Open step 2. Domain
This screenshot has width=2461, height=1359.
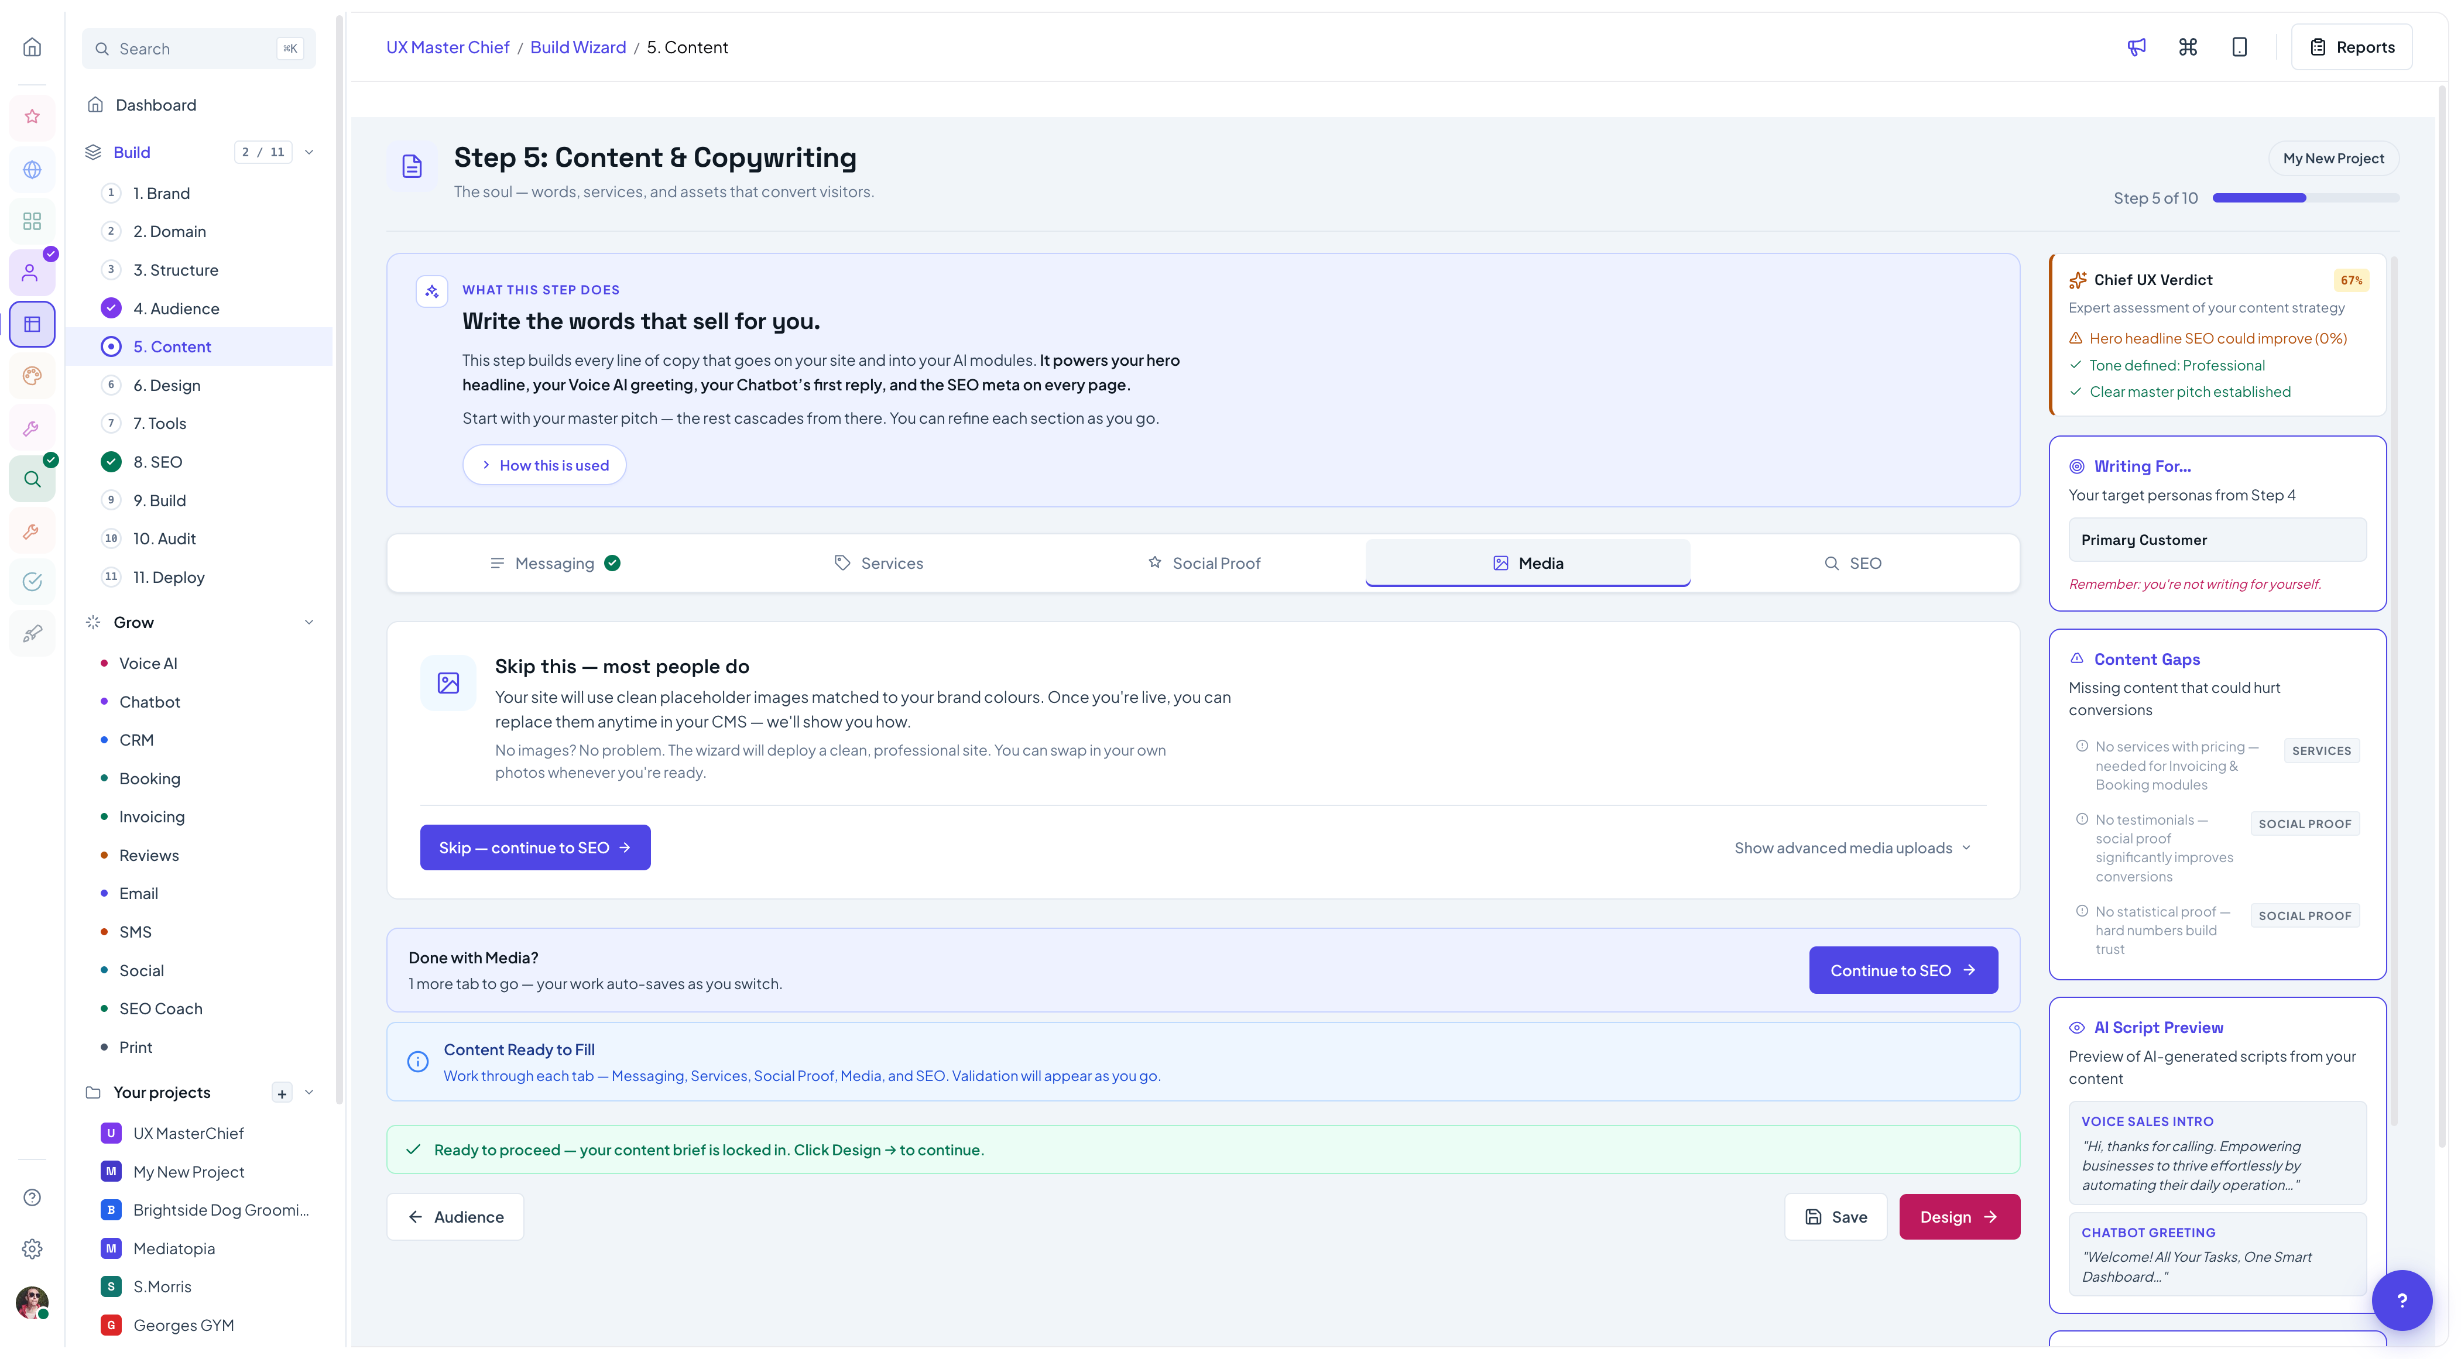pyautogui.click(x=200, y=231)
